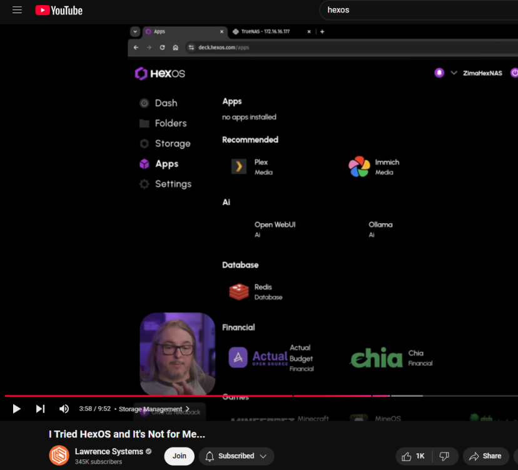Go to the YouTube home logo

59,10
